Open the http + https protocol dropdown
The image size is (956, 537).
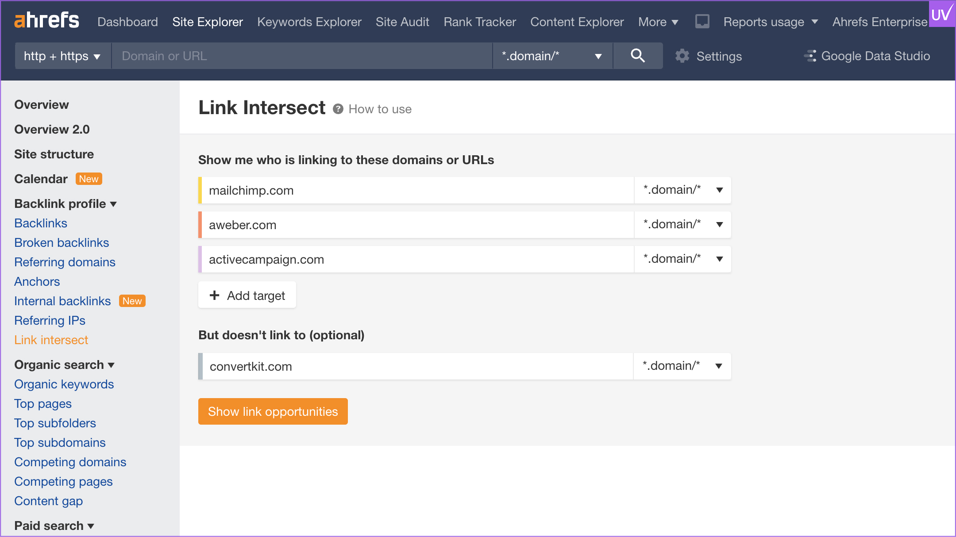tap(63, 56)
